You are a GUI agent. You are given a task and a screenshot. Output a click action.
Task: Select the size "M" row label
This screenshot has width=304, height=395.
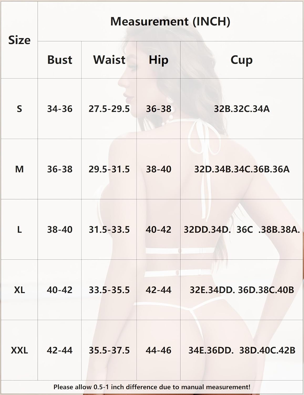(x=19, y=169)
